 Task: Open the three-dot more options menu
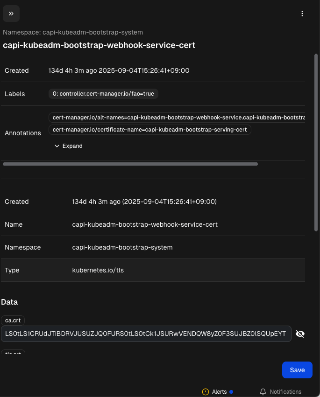pyautogui.click(x=302, y=14)
